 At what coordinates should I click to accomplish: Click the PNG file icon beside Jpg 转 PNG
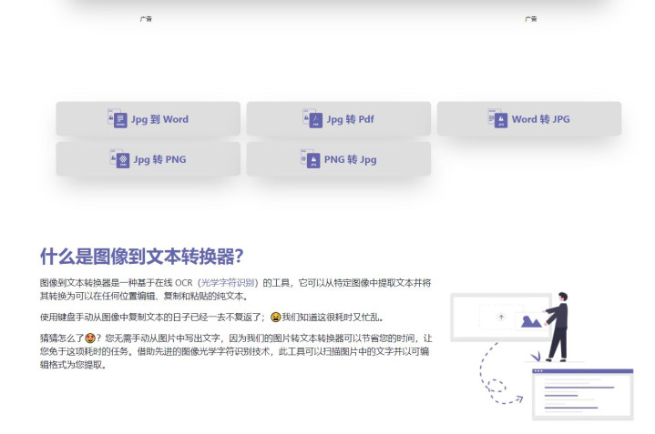click(x=119, y=159)
